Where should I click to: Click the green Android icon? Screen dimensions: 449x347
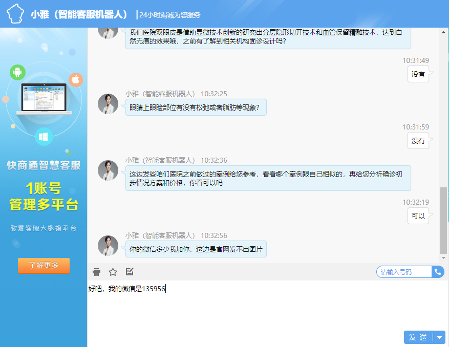[x=17, y=72]
